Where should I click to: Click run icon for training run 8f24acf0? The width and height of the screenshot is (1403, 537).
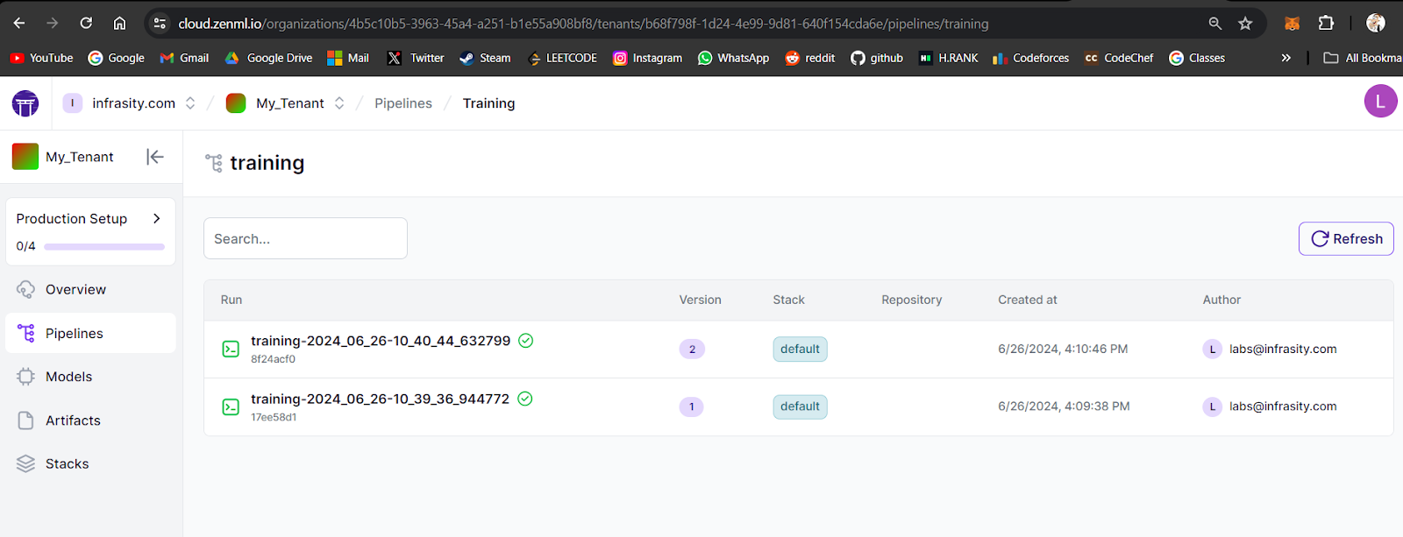231,350
